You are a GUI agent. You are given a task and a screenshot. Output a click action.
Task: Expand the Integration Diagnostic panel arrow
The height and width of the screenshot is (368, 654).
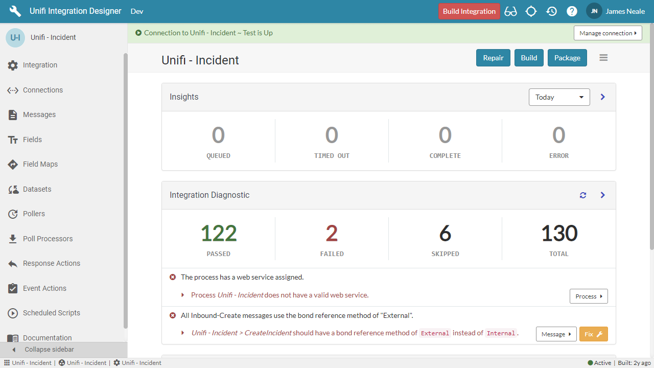[603, 195]
